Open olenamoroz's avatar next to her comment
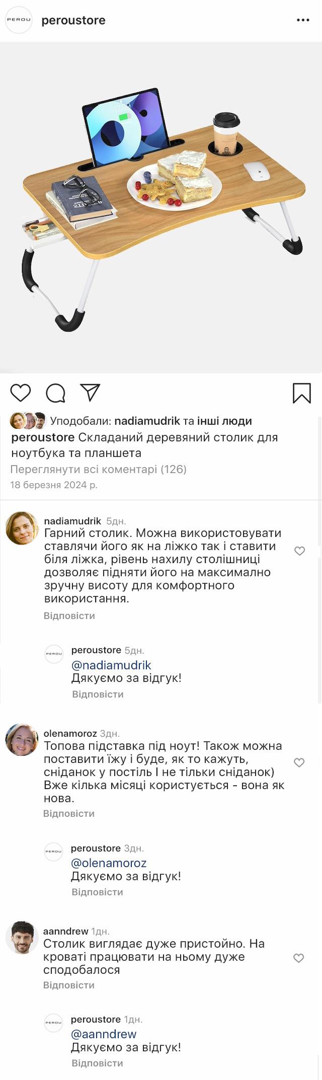This screenshot has height=1080, width=322. point(22,740)
